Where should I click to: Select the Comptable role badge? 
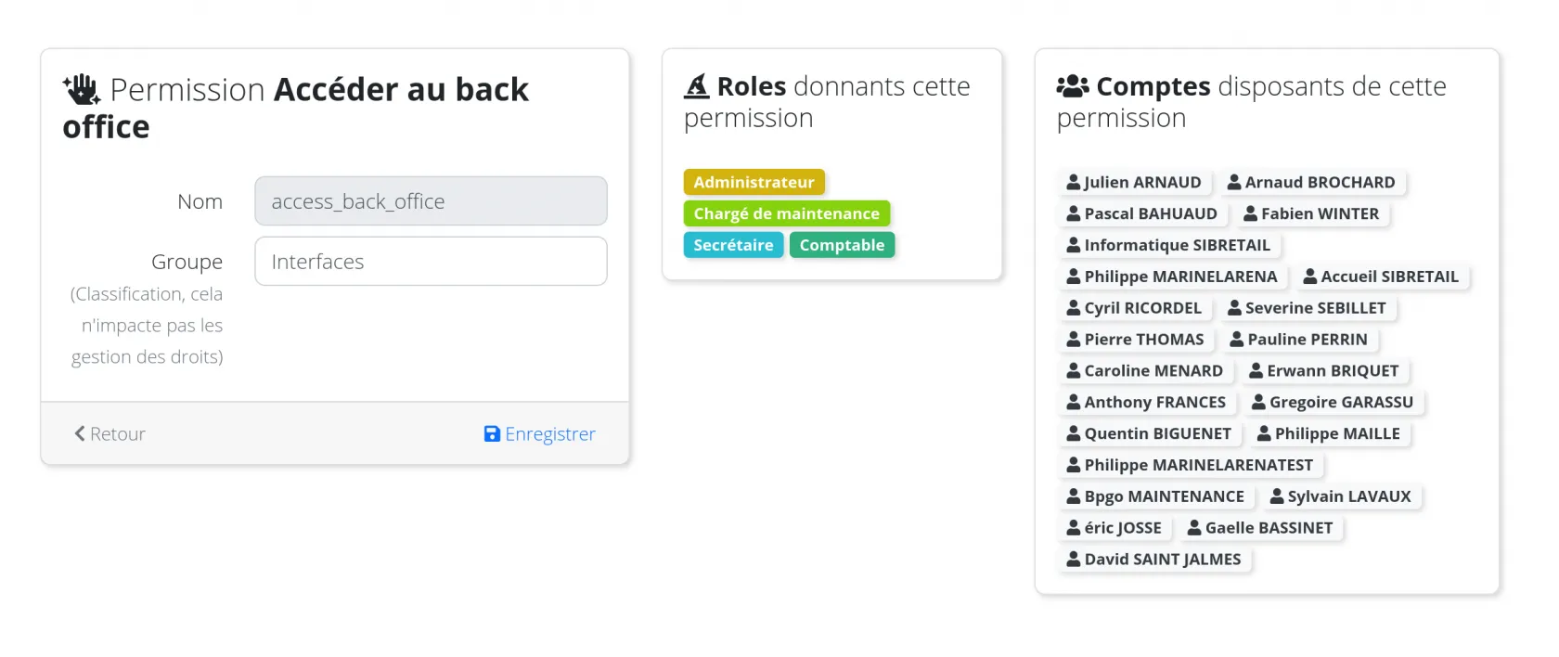[842, 245]
